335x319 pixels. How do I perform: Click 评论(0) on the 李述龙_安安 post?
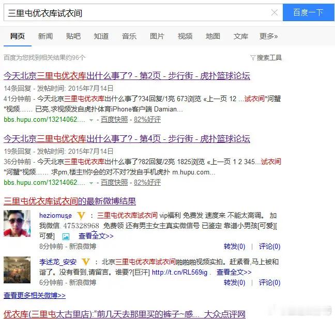click(x=269, y=282)
